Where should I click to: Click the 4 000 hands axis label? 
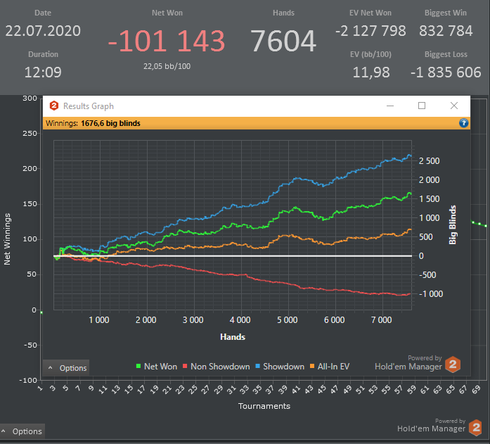tap(240, 320)
